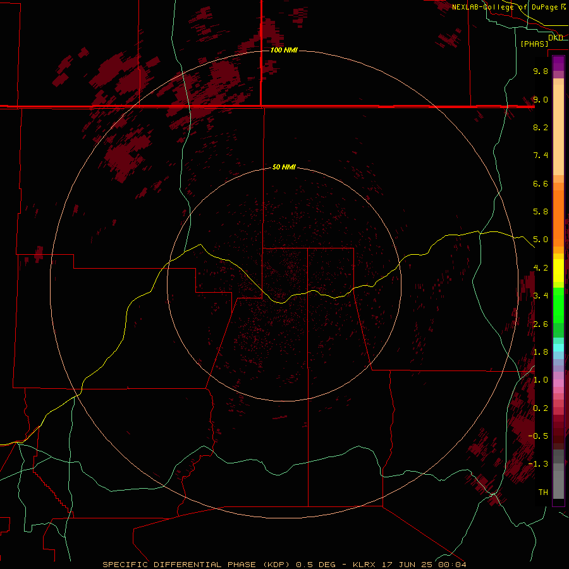Viewport: 569px width, 569px height.
Task: Click the small arrow icon after DuPage
Action: click(x=563, y=7)
